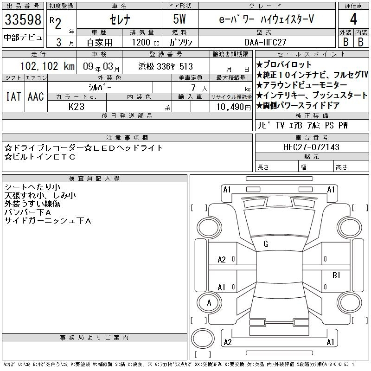
Task: Click the windshield G mark on car diagram
Action: coord(265,244)
